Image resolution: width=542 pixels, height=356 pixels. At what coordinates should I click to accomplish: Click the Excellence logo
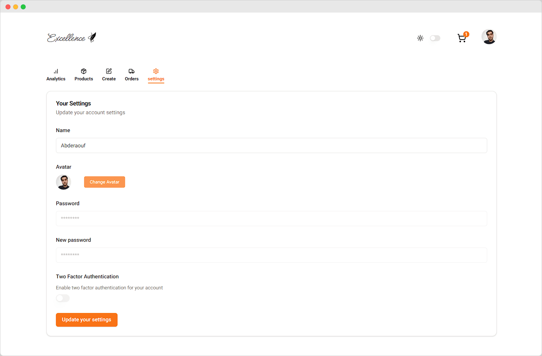coord(72,37)
